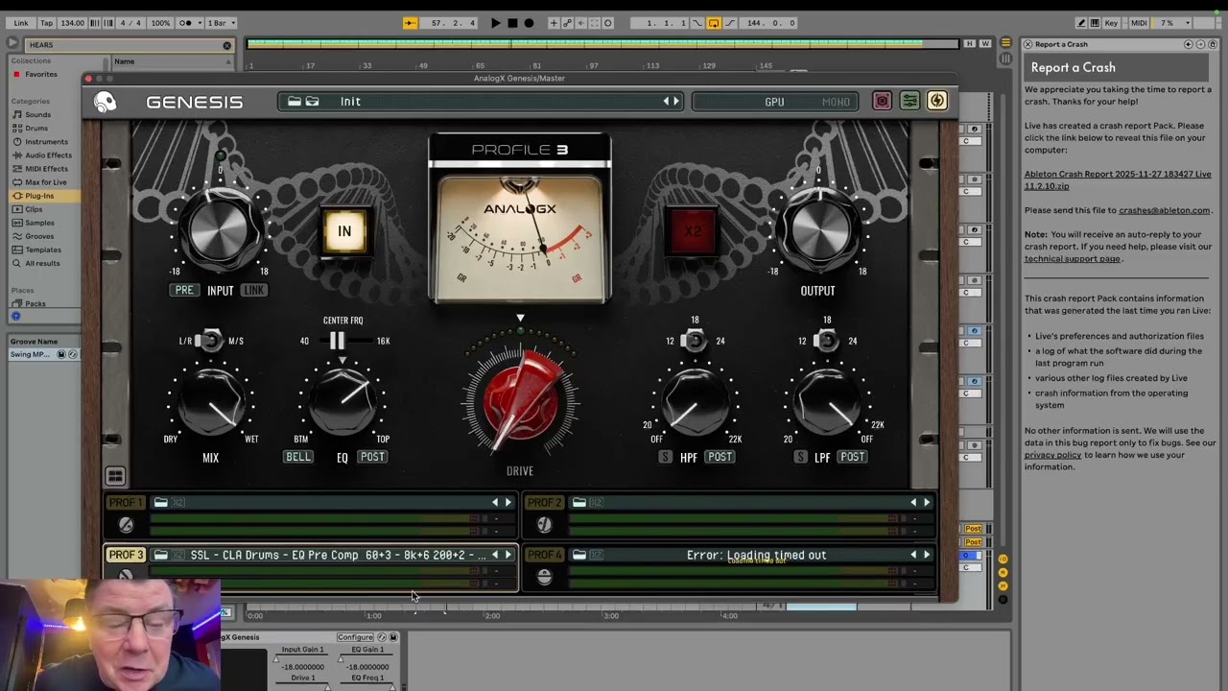This screenshot has width=1228, height=691.
Task: Toggle the IN bypass button
Action: tap(343, 230)
